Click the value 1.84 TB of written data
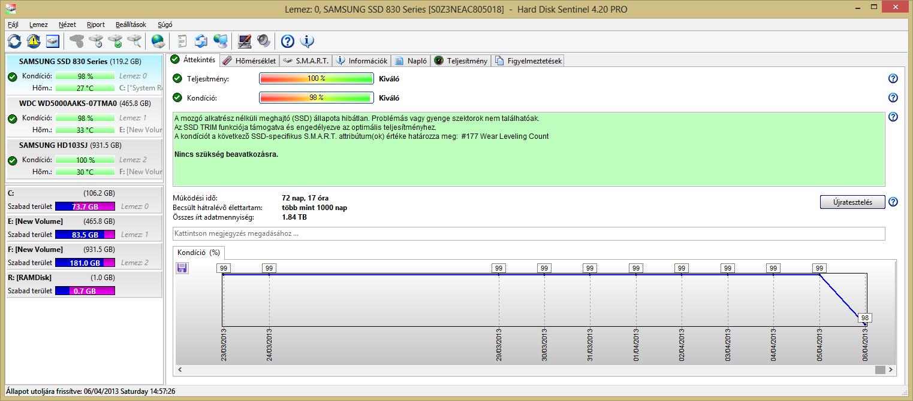Screen dimensions: 913x401 tap(294, 217)
